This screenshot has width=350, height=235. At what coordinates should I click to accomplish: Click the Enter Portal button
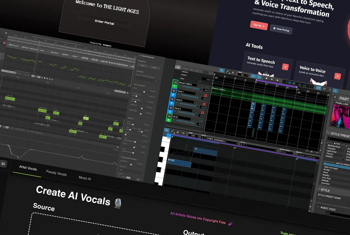point(105,22)
